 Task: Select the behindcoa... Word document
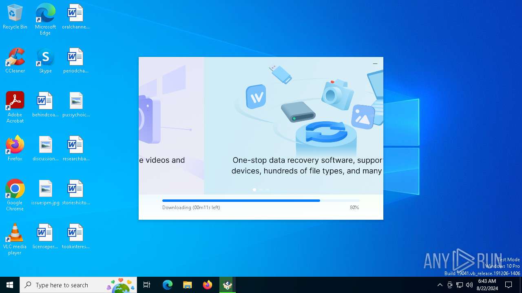pyautogui.click(x=45, y=105)
